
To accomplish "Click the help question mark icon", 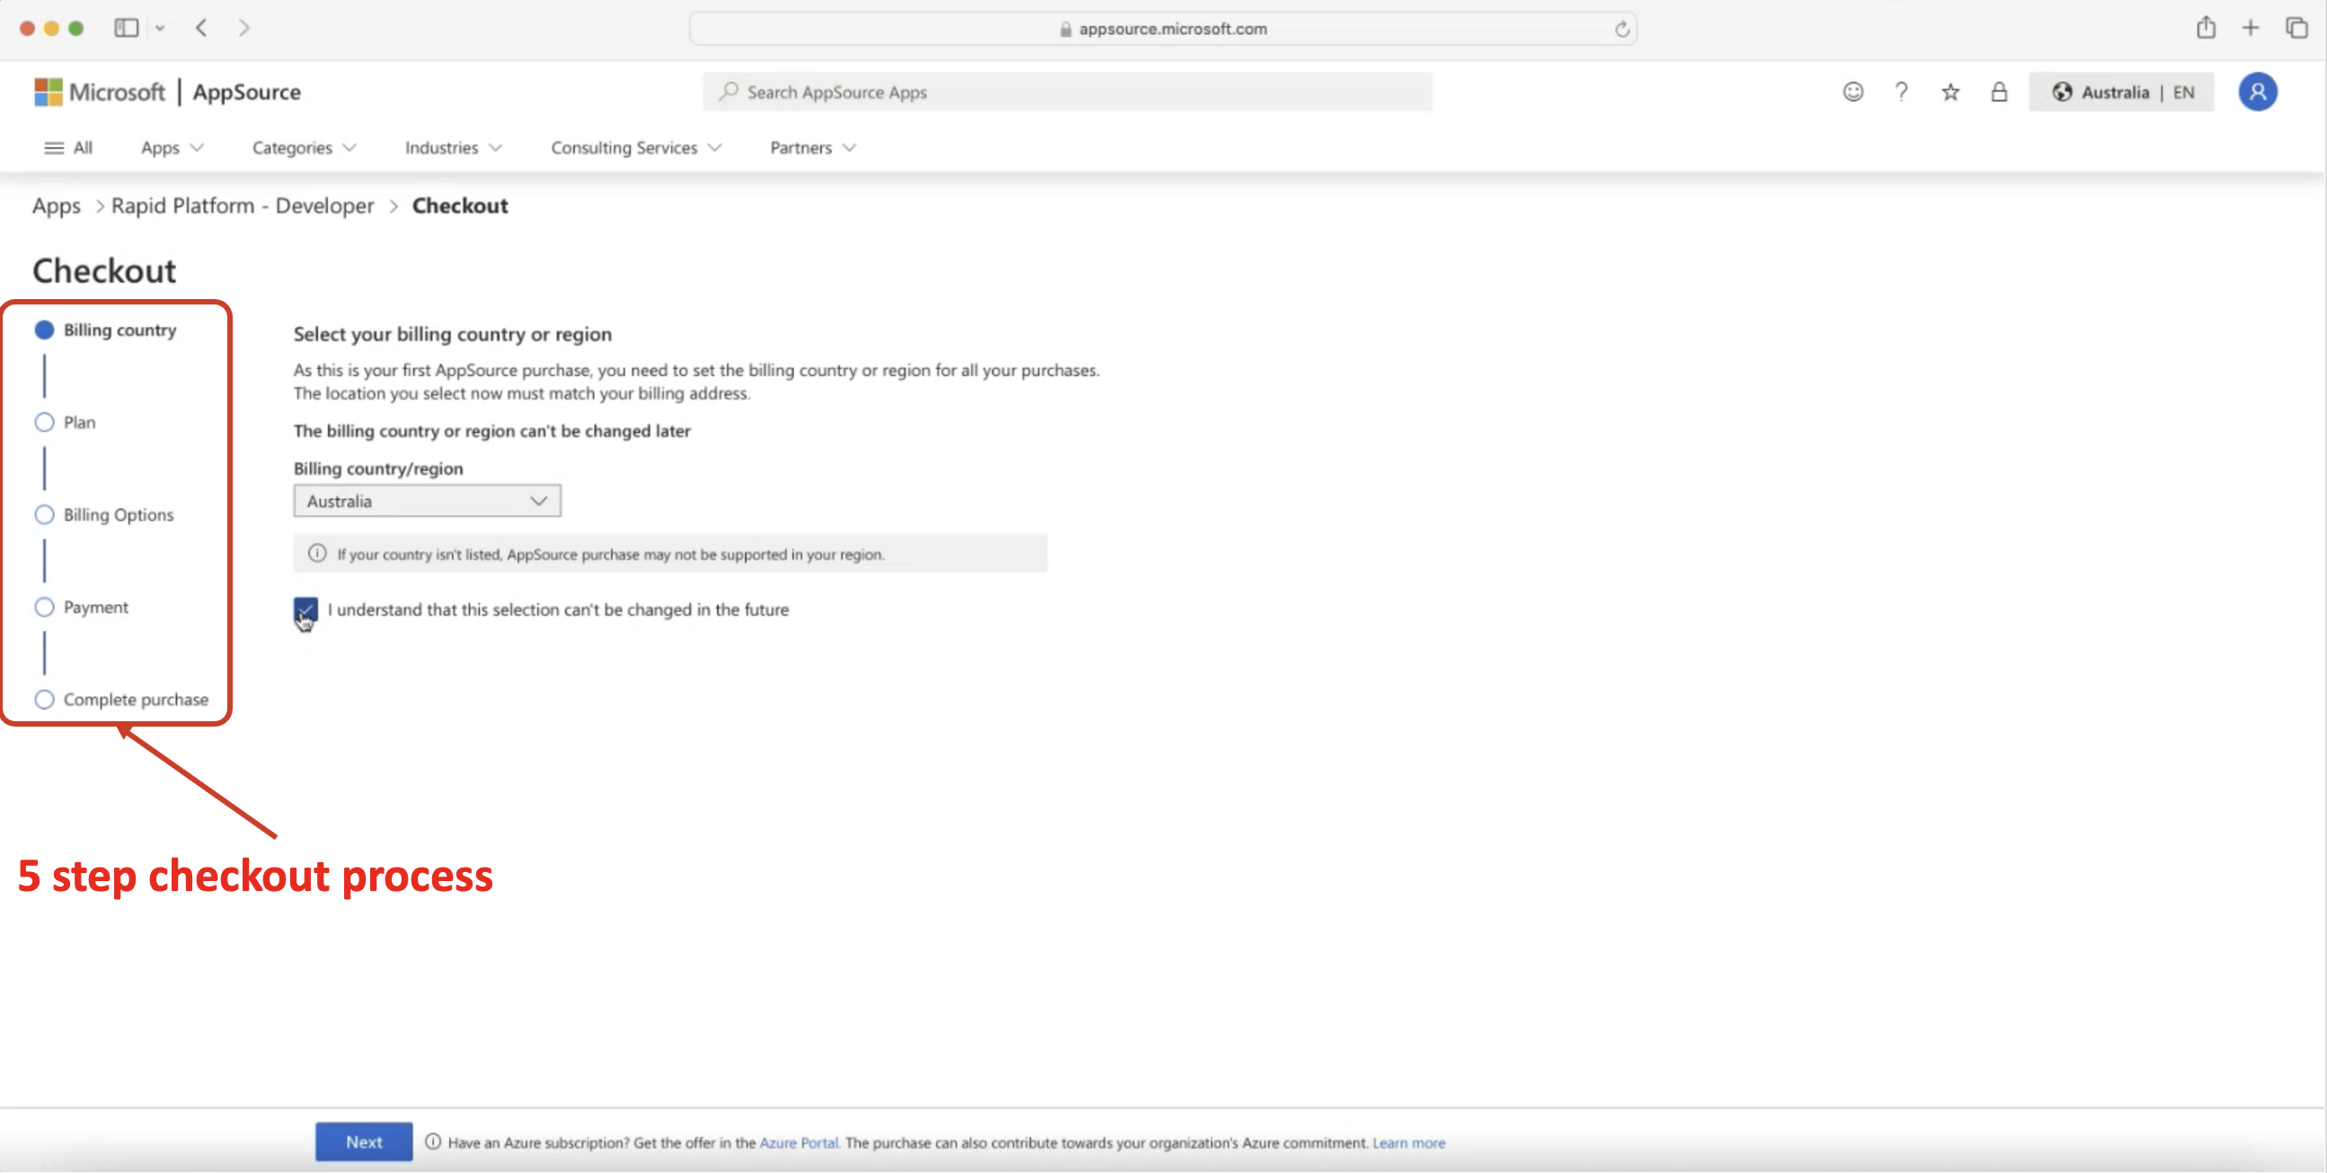I will tap(1900, 92).
